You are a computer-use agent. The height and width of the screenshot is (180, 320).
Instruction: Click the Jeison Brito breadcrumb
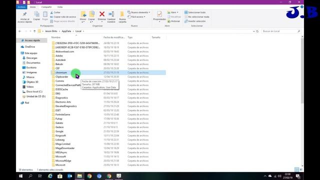(51, 31)
